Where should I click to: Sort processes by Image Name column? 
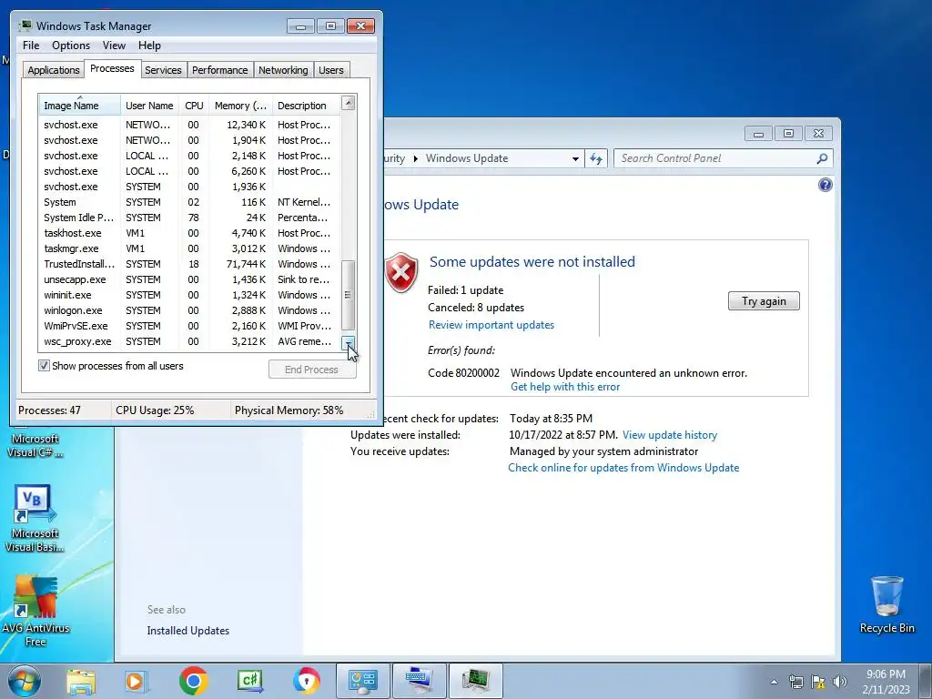(80, 106)
